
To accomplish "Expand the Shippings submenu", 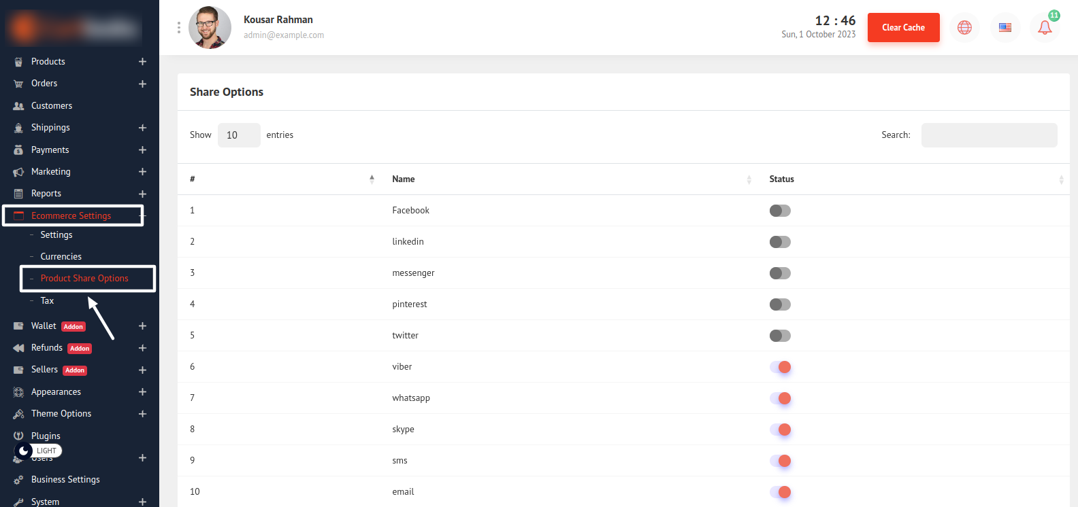I will [x=142, y=128].
